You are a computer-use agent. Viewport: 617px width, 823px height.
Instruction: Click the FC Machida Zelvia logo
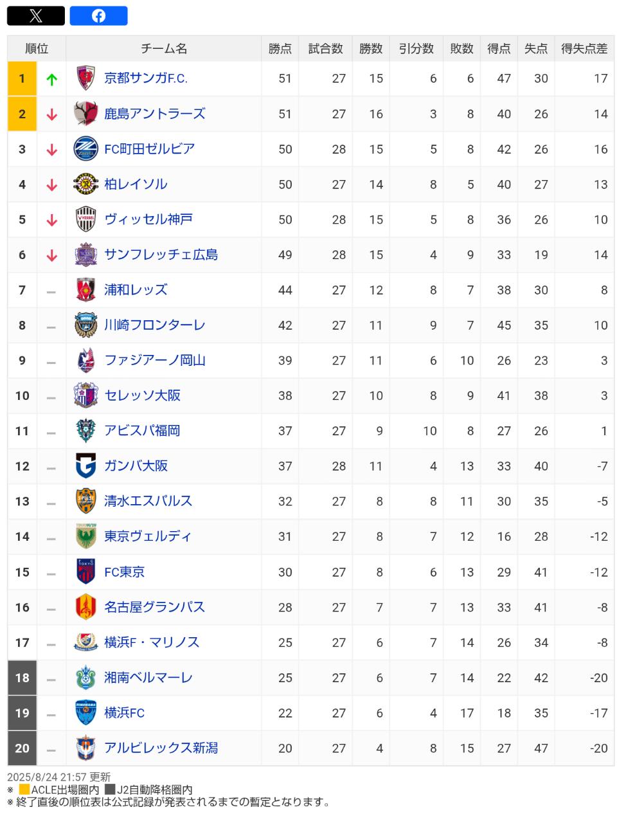(x=85, y=149)
